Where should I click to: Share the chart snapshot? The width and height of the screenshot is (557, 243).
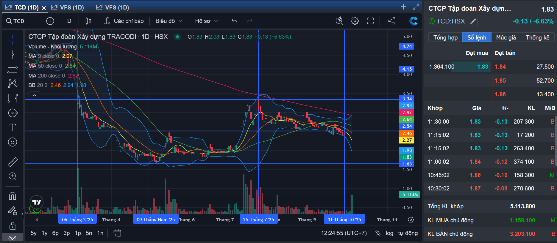(391, 21)
